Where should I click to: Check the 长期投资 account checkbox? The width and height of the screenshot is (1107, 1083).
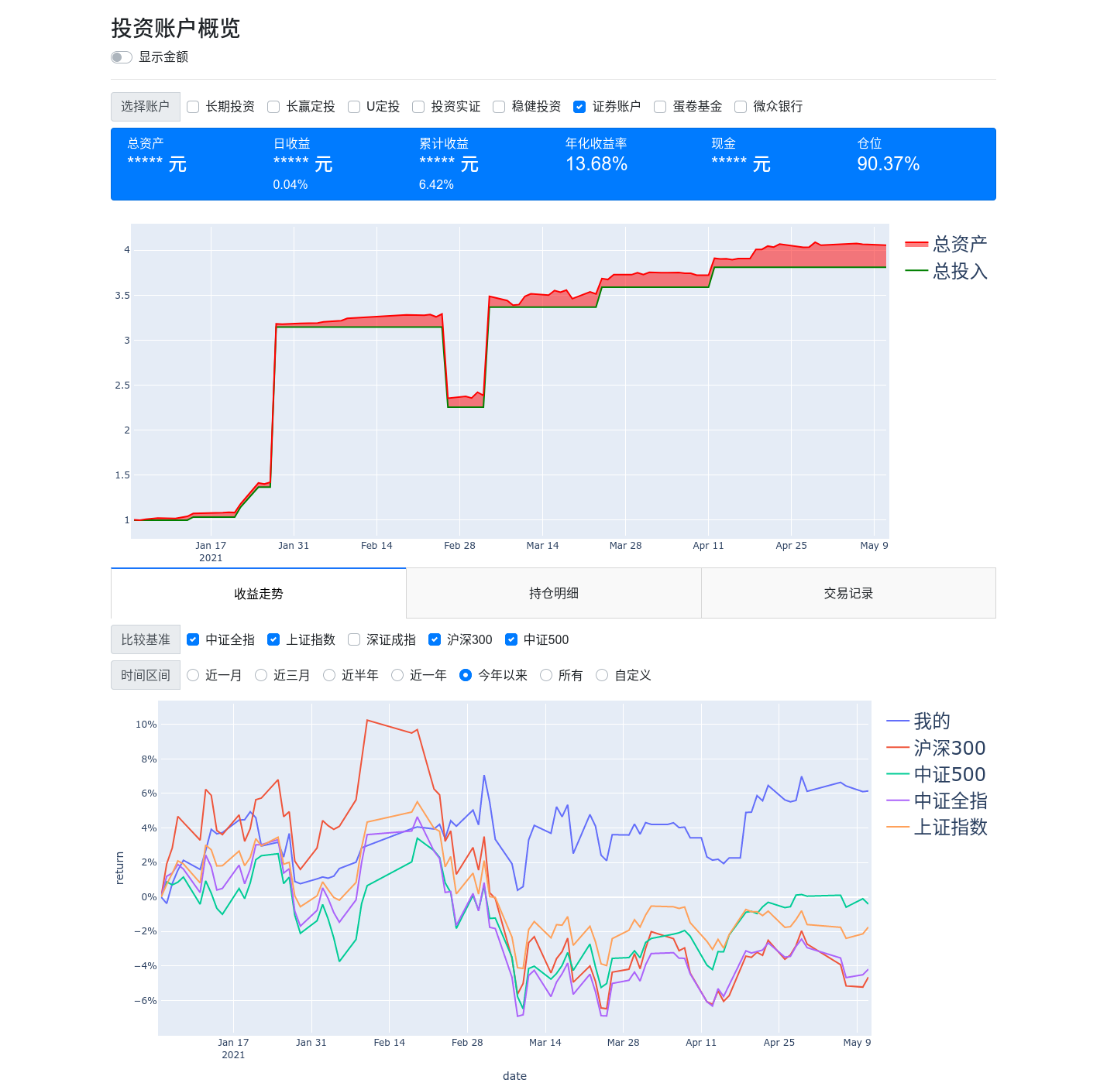coord(193,107)
